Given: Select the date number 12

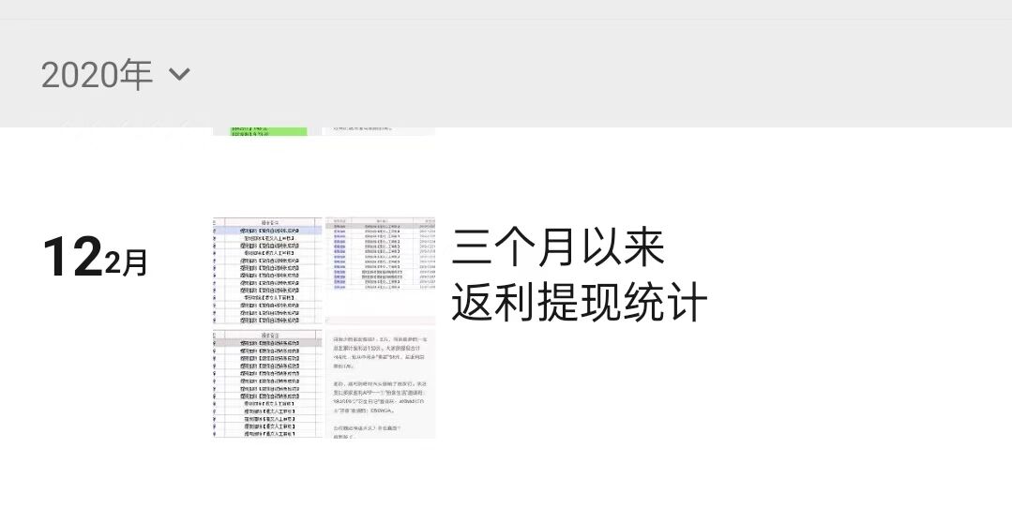Looking at the screenshot, I should [x=71, y=258].
